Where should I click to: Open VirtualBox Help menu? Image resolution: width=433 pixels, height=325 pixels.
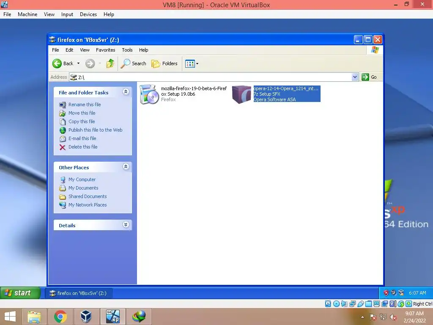coord(109,14)
